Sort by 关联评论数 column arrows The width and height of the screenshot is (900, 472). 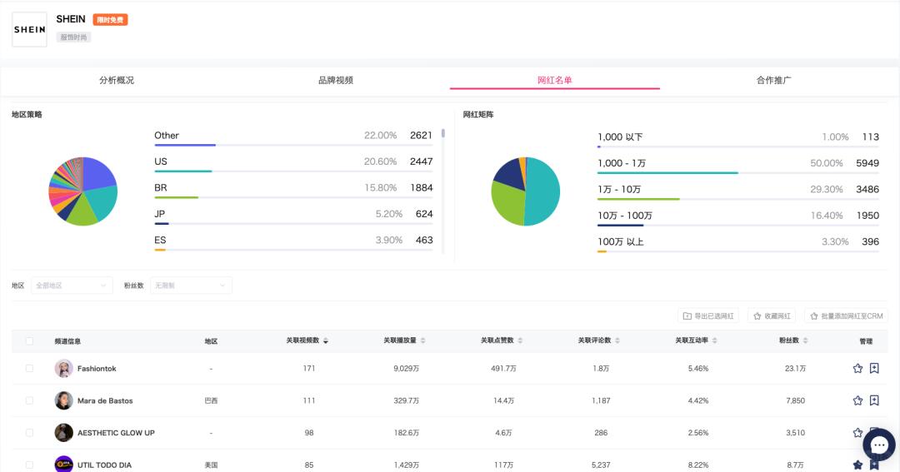pos(617,340)
